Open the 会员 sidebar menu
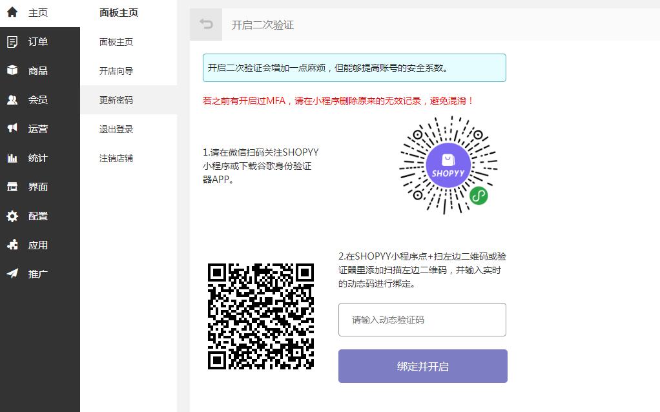This screenshot has height=412, width=660. [40, 99]
